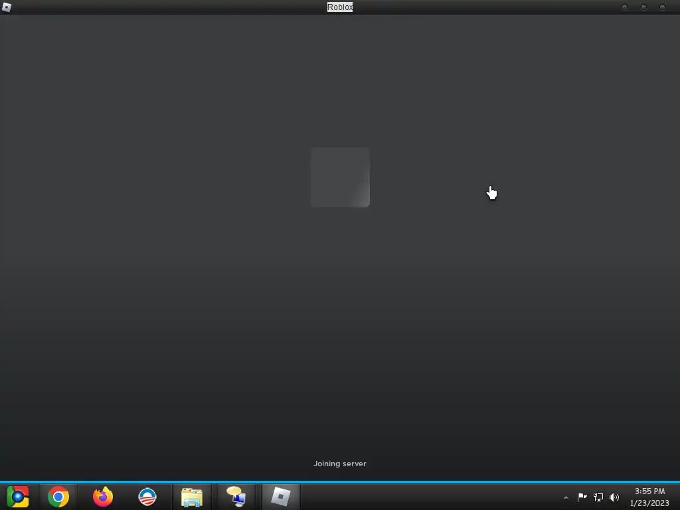Open the network status tray icon
The height and width of the screenshot is (510, 680).
pyautogui.click(x=598, y=497)
